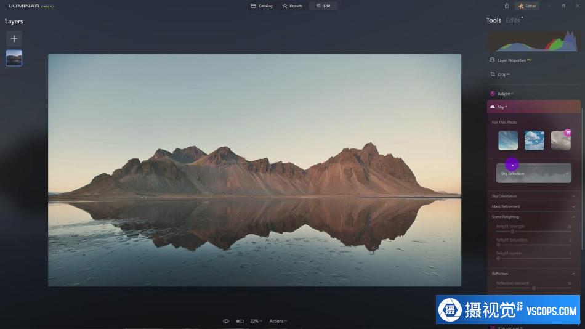Click the Luminar Neo logo

(x=31, y=6)
